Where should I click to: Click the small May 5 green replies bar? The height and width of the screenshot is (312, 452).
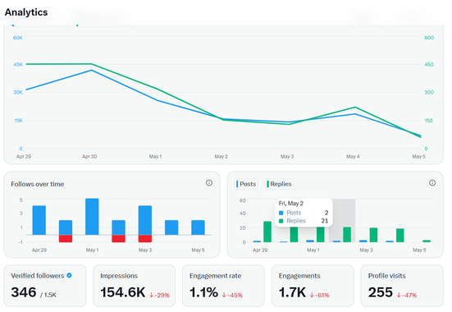(427, 241)
